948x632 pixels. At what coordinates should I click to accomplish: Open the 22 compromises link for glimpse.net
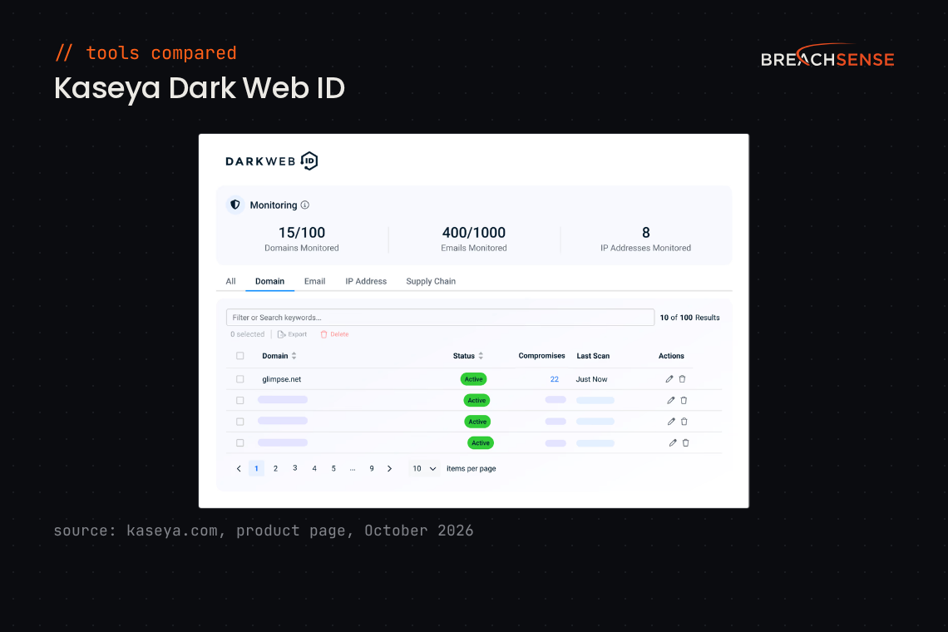point(555,379)
